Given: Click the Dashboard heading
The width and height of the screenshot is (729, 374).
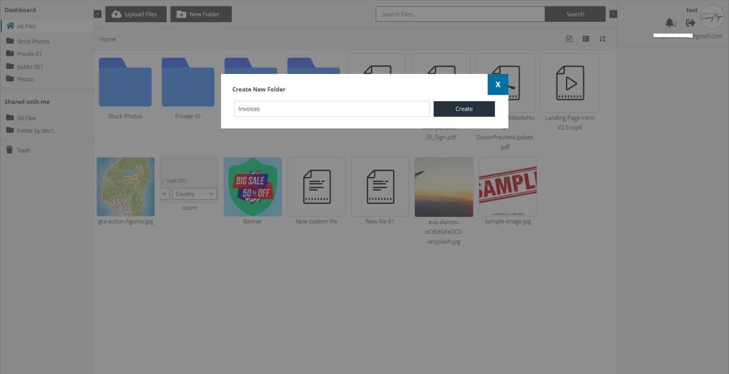Looking at the screenshot, I should coord(20,10).
